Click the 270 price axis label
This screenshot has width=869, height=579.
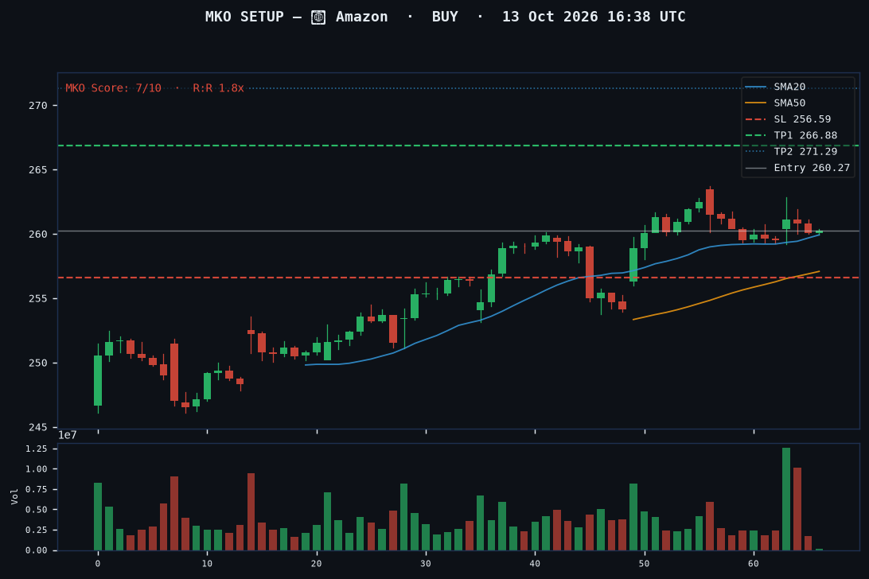[37, 105]
